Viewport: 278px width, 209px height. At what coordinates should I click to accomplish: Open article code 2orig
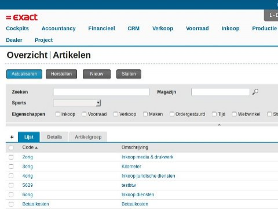(x=27, y=157)
